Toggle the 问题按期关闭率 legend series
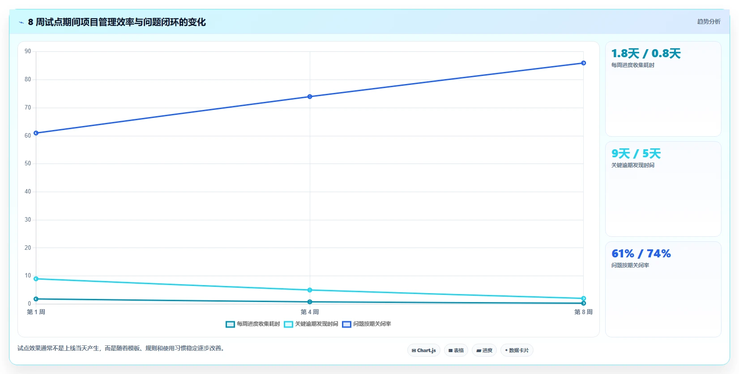Viewport: 739px width, 374px height. [367, 324]
